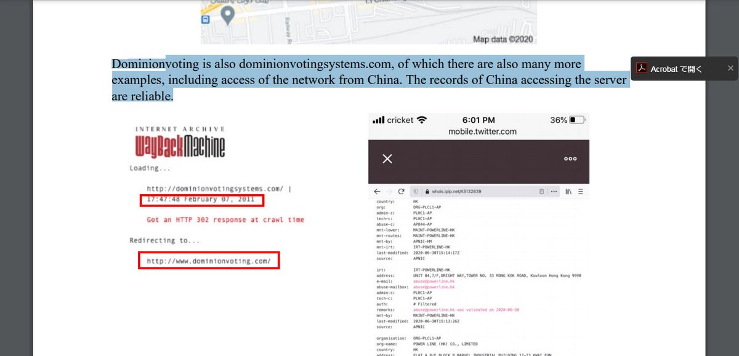Open the hamburger menu in phone browser

pos(581,192)
